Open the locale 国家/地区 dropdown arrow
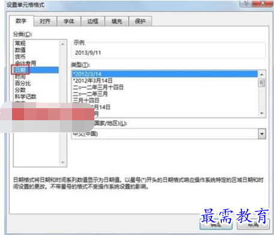This screenshot has height=235, width=274. pyautogui.click(x=262, y=134)
